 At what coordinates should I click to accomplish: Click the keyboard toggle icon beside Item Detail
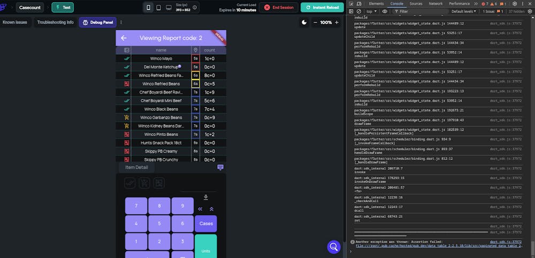(x=220, y=167)
